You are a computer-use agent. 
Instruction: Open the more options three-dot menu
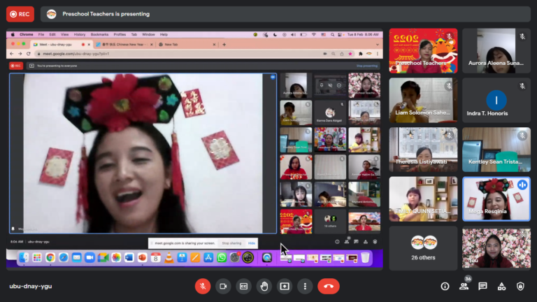tap(305, 286)
